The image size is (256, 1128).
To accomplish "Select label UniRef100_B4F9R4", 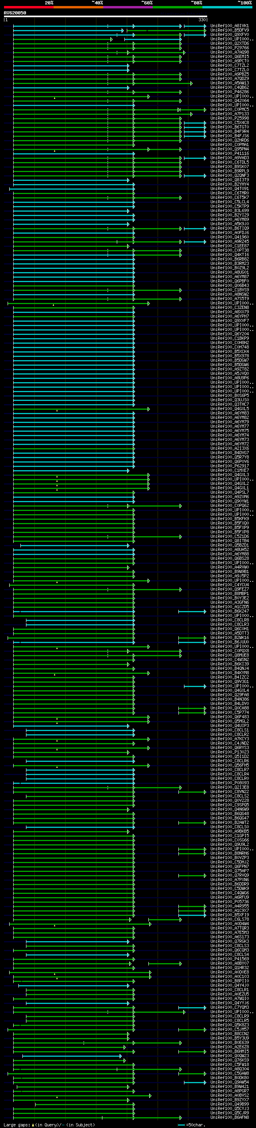I will coord(229,132).
